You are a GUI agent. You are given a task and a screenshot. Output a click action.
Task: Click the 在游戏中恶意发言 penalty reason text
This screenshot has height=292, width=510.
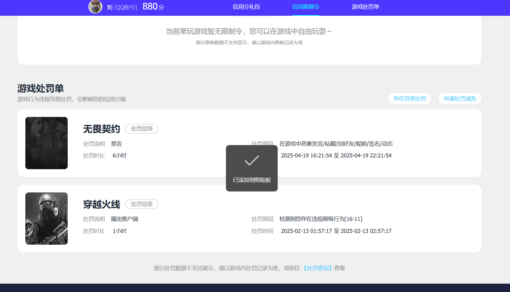pos(336,144)
